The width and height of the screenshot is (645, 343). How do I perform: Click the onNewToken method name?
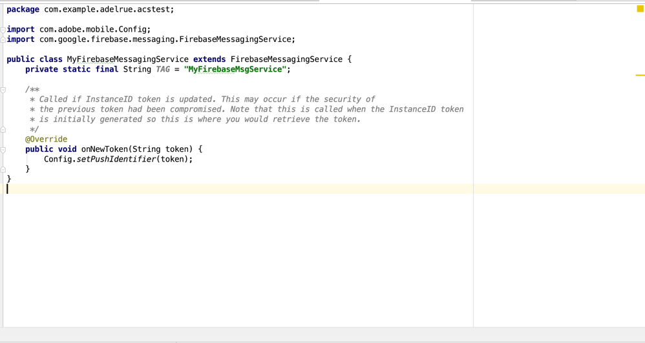pos(104,149)
